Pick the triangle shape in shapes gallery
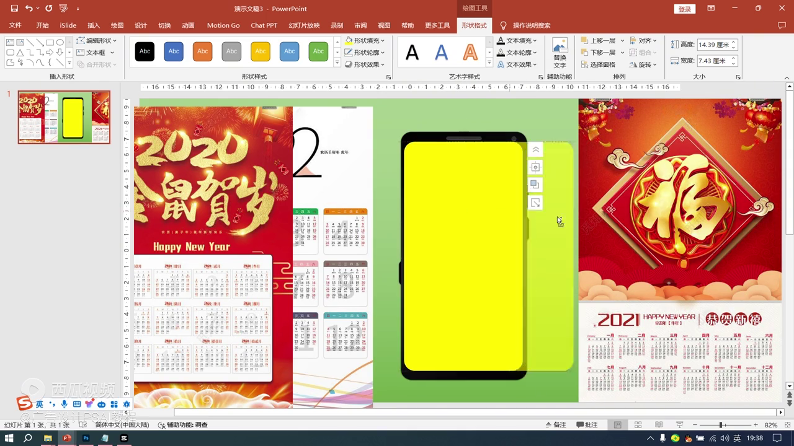 point(20,53)
